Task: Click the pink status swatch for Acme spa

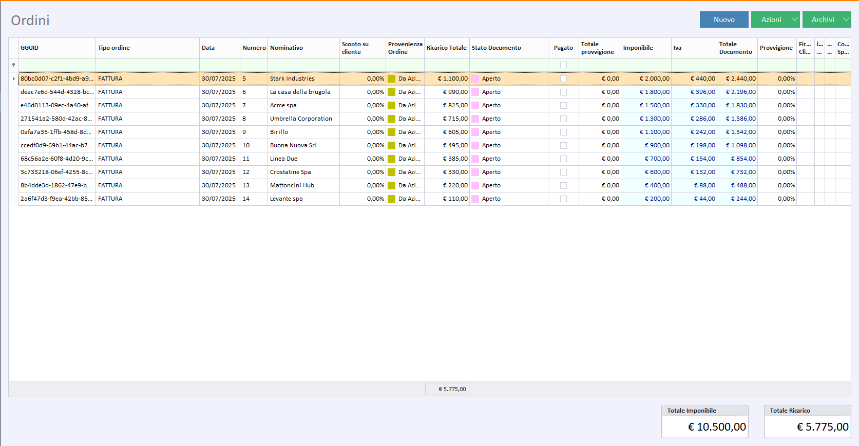Action: pyautogui.click(x=475, y=105)
